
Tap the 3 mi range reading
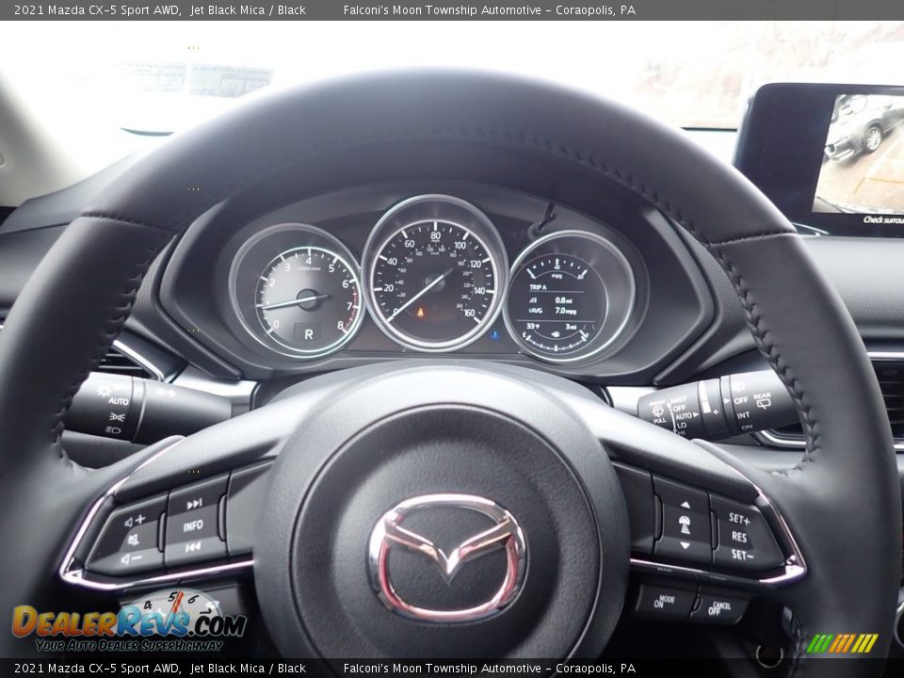[571, 328]
